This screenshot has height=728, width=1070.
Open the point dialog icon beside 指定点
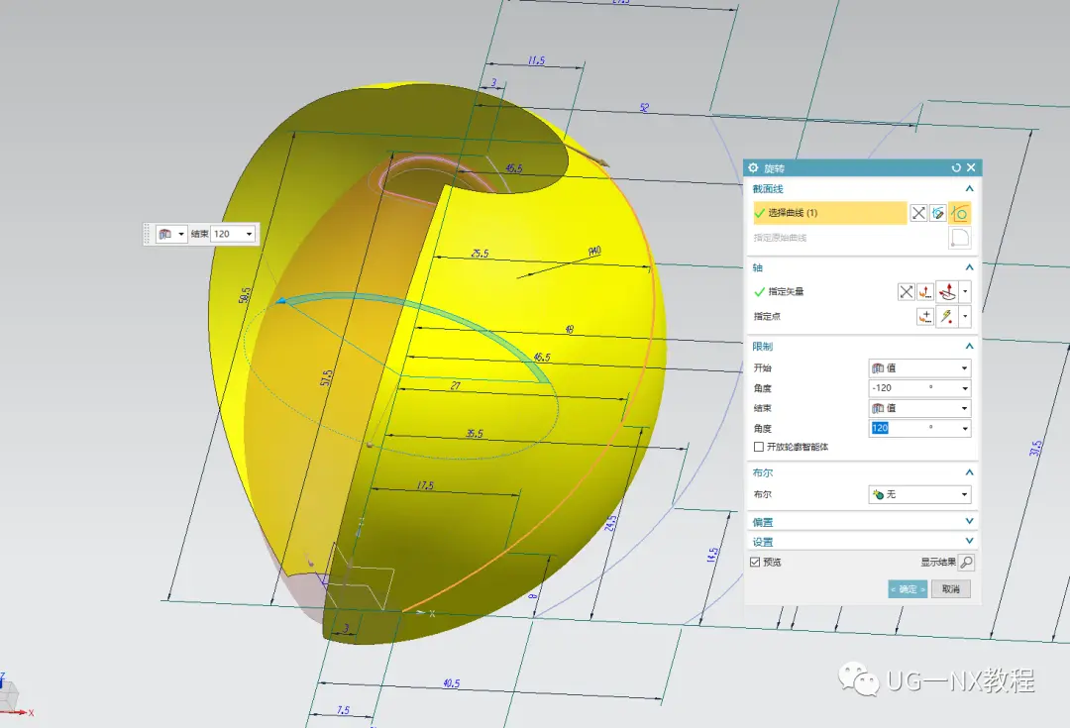coord(924,317)
